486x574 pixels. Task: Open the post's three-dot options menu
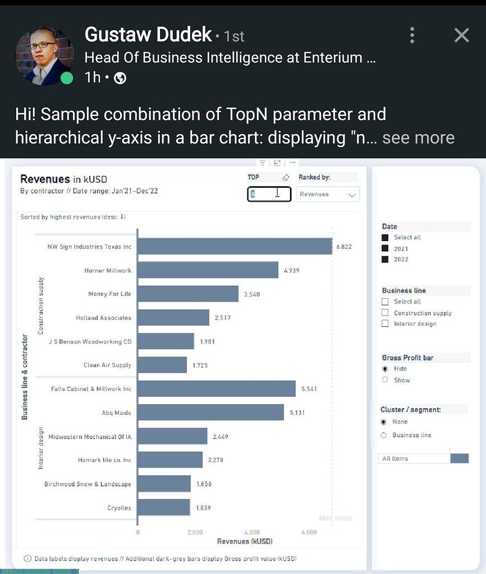[x=412, y=35]
